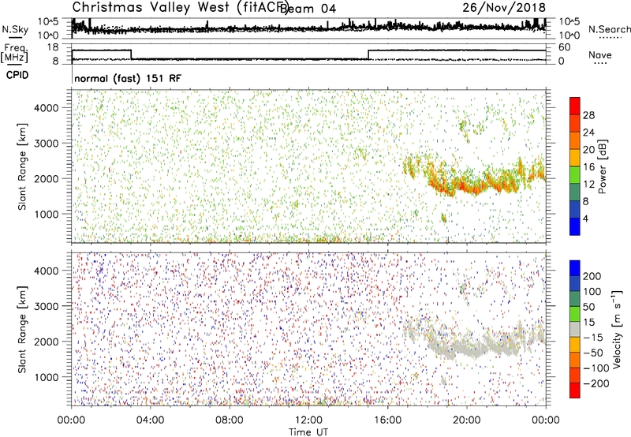
Task: Click the '04:00' time tick label
Action: [150, 420]
